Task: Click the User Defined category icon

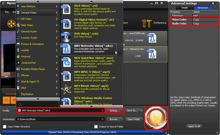Action: click(18, 6)
